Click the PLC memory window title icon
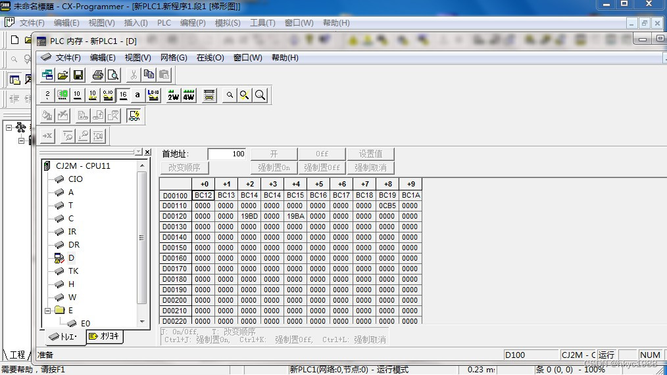This screenshot has width=667, height=375. point(41,41)
